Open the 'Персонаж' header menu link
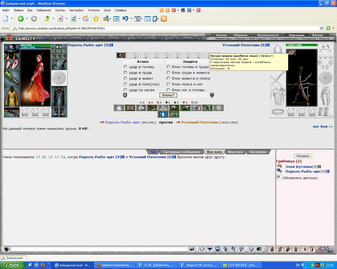Screen dimensions: 337x269 click(x=296, y=35)
